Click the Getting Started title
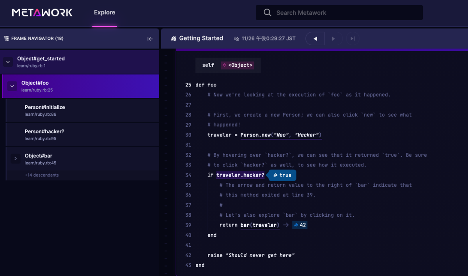The height and width of the screenshot is (276, 468). [201, 38]
